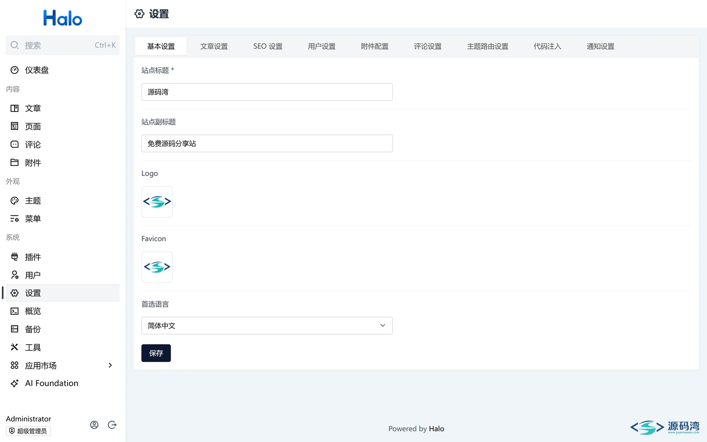Click the 主题 theme palette icon

[15, 201]
